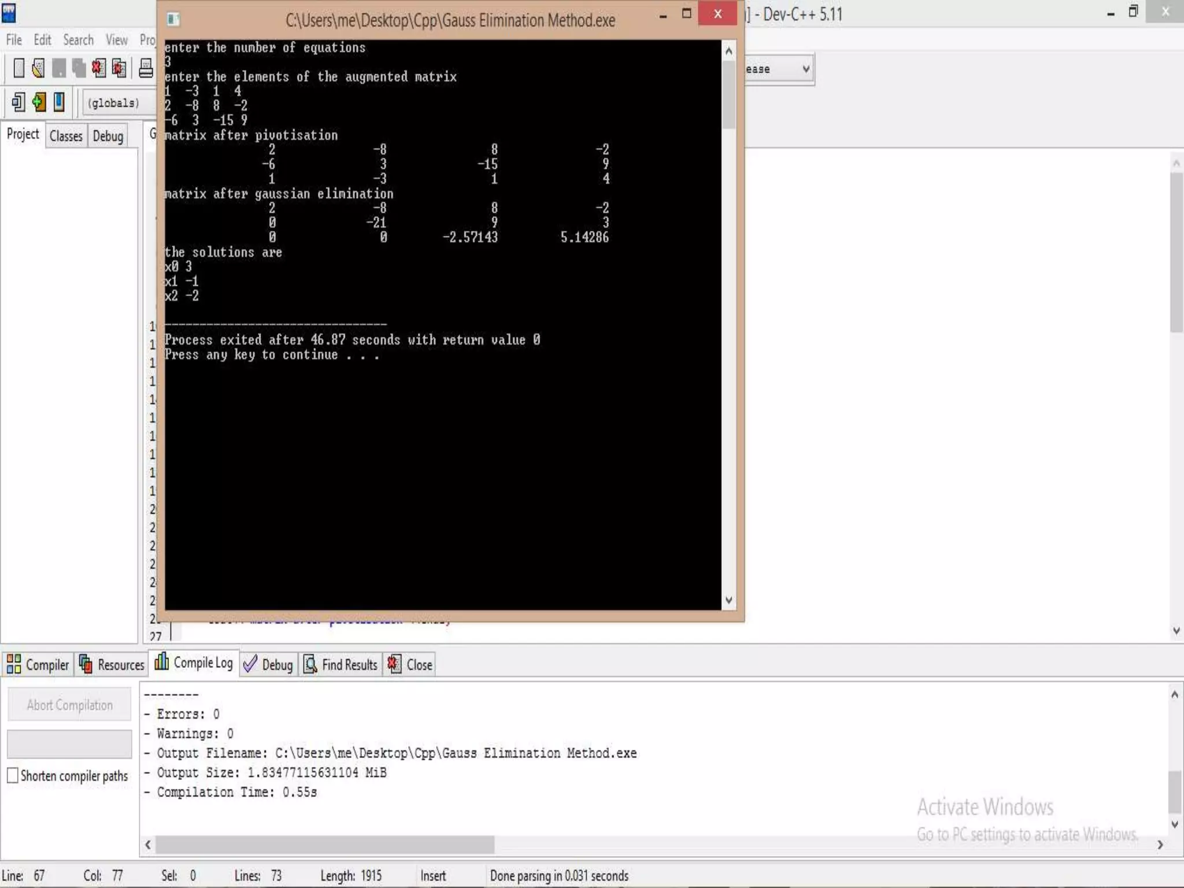Click the Print toolbar icon

(x=146, y=68)
